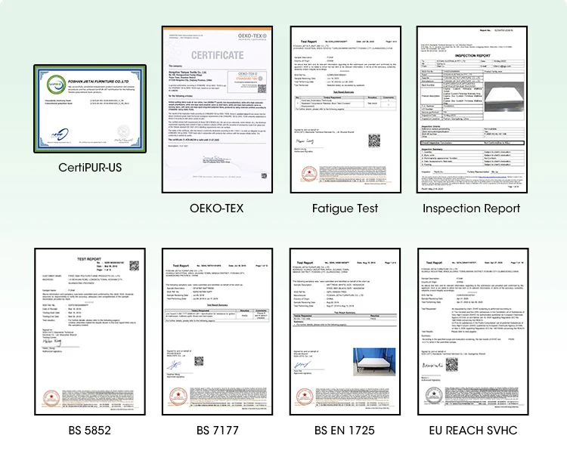This screenshot has width=567, height=454.
Task: Click the FOSHAN JIETAI FURNITURE heading on CertiPUR certificate
Action: 98,82
